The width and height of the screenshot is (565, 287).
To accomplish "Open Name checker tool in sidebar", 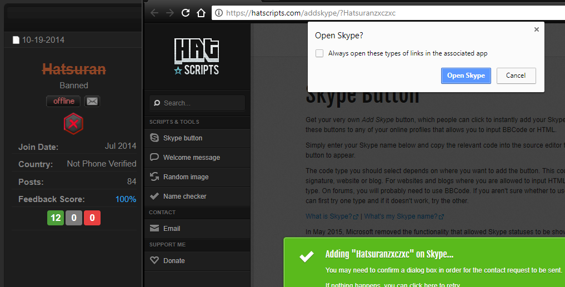I will click(x=197, y=197).
